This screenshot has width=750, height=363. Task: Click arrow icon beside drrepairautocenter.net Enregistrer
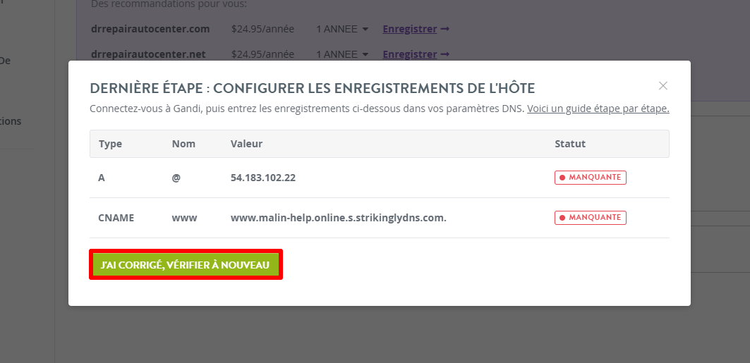click(444, 54)
